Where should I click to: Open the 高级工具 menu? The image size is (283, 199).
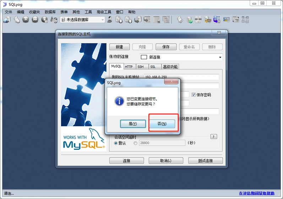pos(104,12)
